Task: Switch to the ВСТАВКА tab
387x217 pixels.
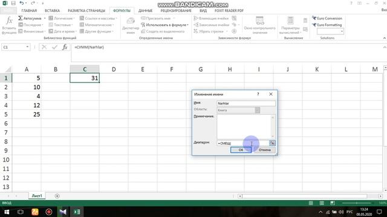Action: [52, 11]
